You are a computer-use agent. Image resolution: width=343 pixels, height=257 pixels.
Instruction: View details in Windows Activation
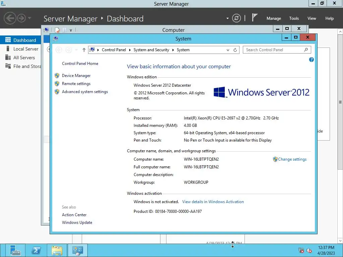(213, 202)
